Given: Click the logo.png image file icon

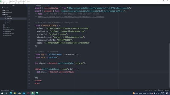Looking at the screenshot, I should point(6,21).
